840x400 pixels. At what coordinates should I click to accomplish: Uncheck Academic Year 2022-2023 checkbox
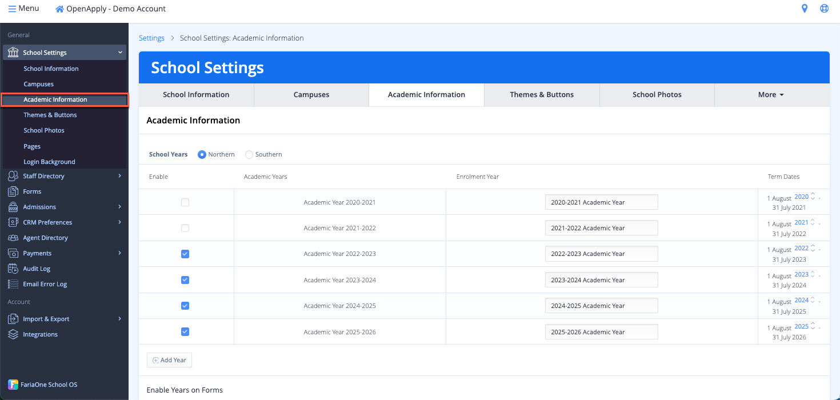coord(185,254)
